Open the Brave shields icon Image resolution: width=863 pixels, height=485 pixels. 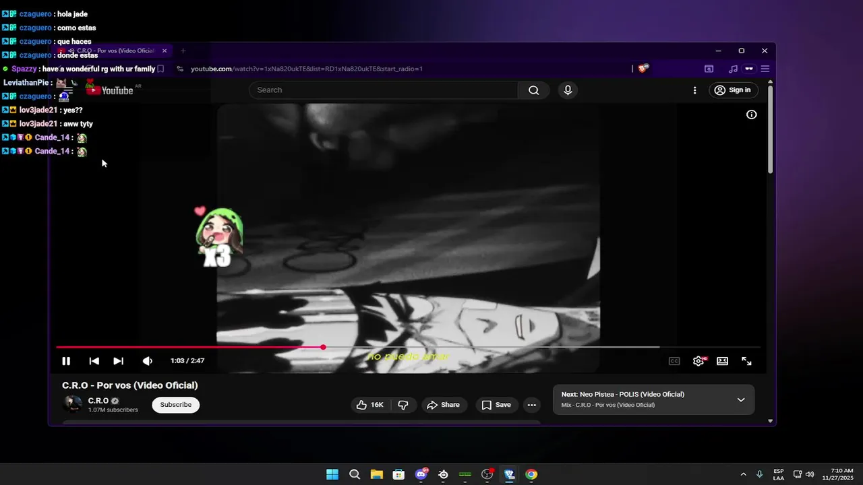click(643, 69)
